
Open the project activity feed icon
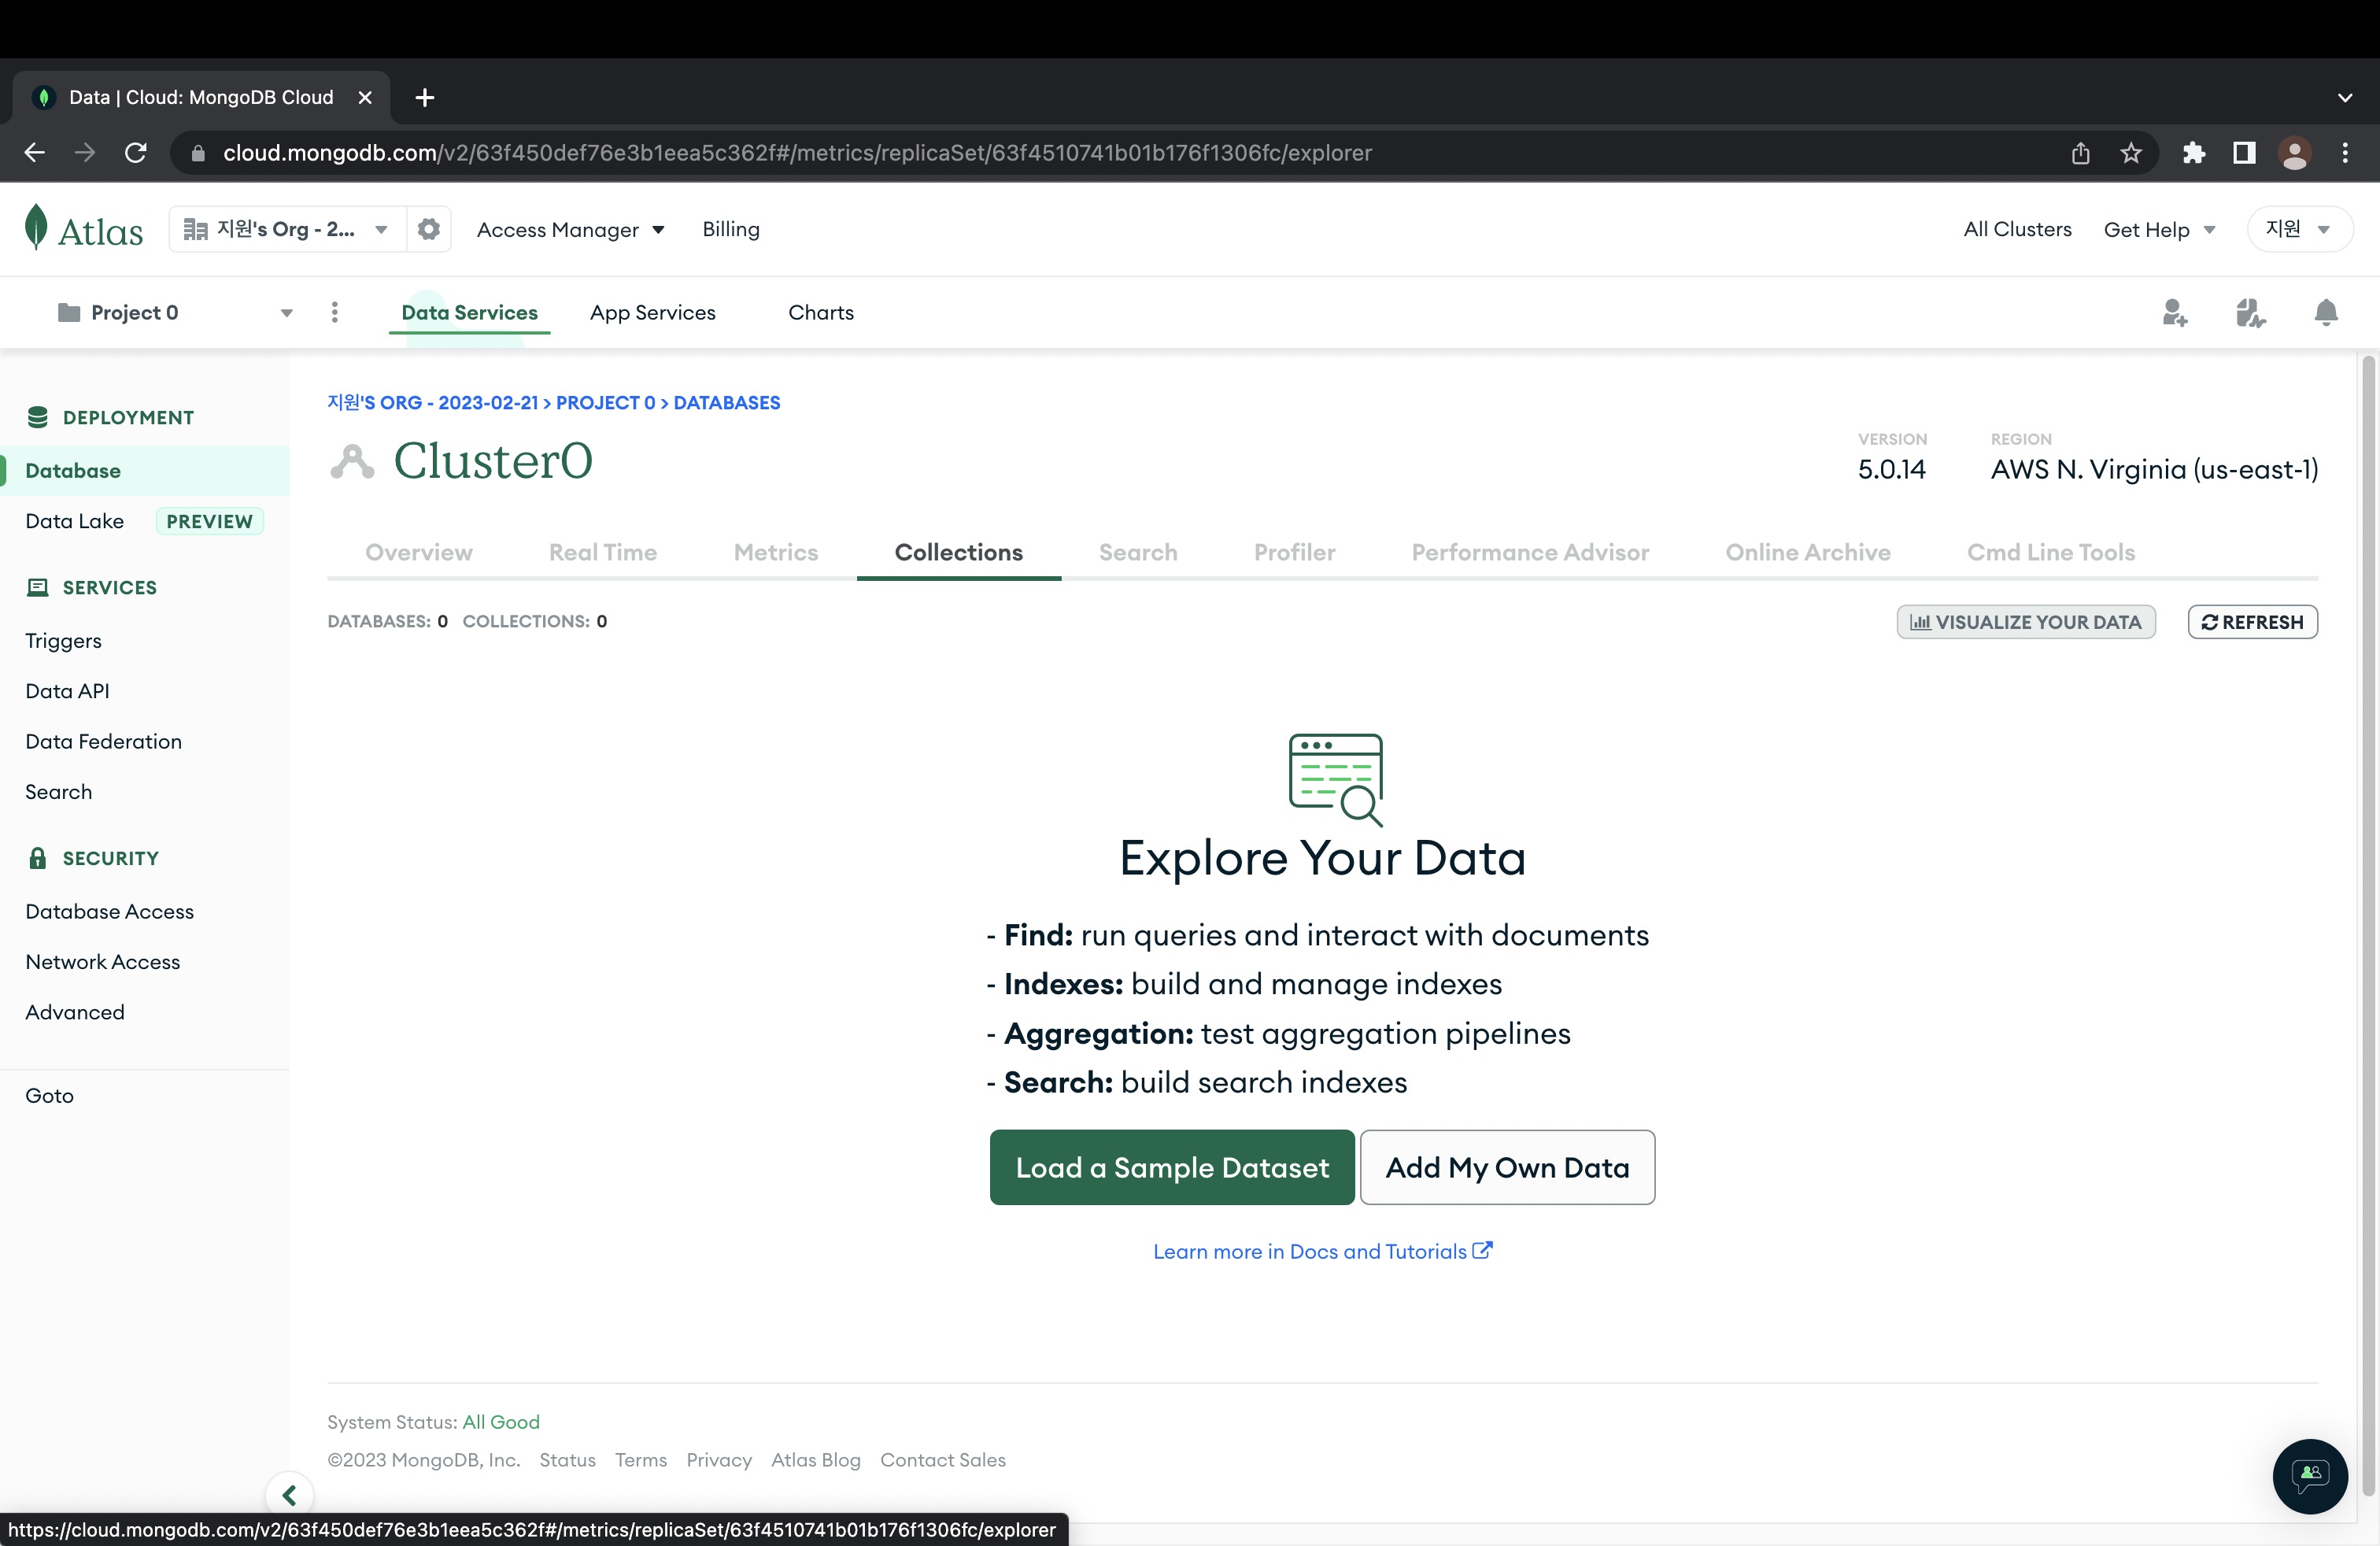[x=2250, y=313]
